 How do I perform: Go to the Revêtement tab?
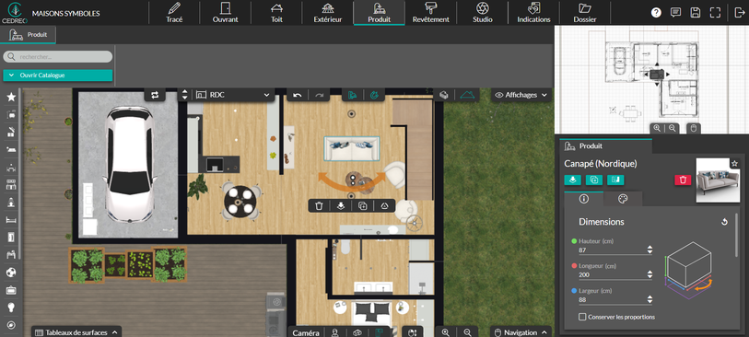pyautogui.click(x=430, y=12)
